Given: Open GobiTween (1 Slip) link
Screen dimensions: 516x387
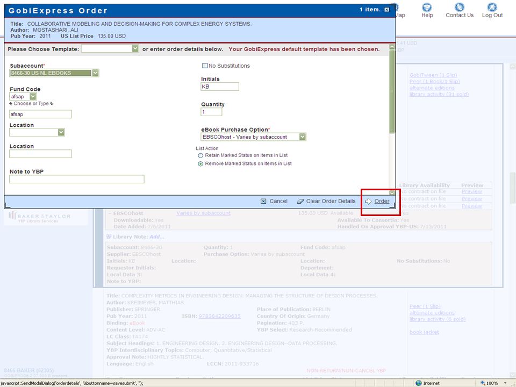Looking at the screenshot, I should [x=433, y=75].
